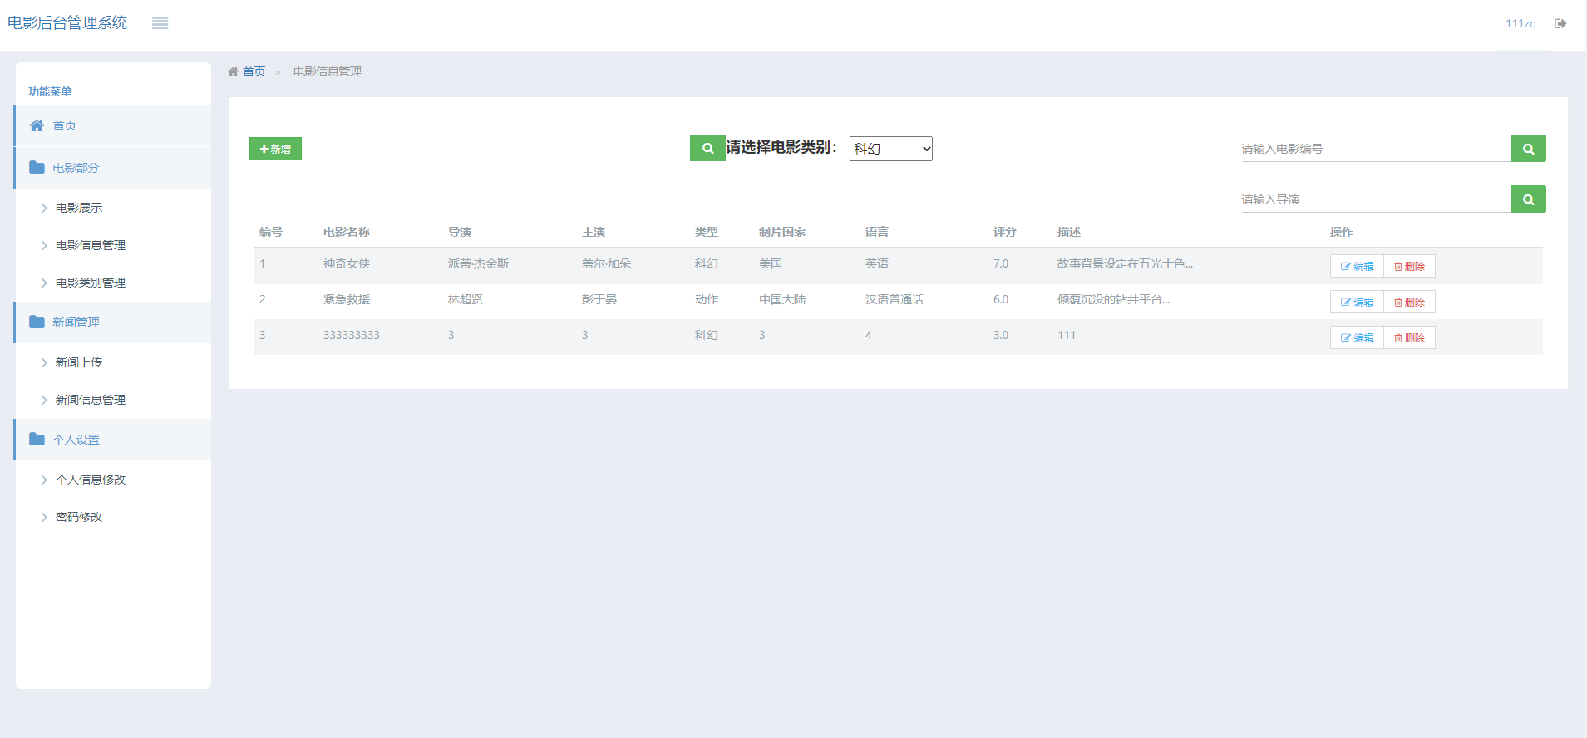
Task: Collapse the 新闻管理 menu section
Action: point(113,322)
